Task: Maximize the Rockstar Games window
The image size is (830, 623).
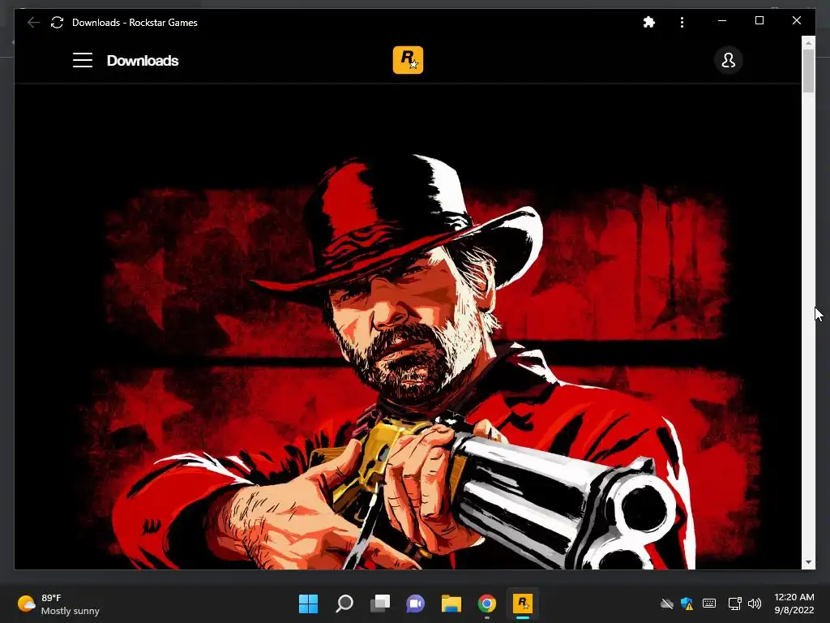Action: click(x=759, y=20)
